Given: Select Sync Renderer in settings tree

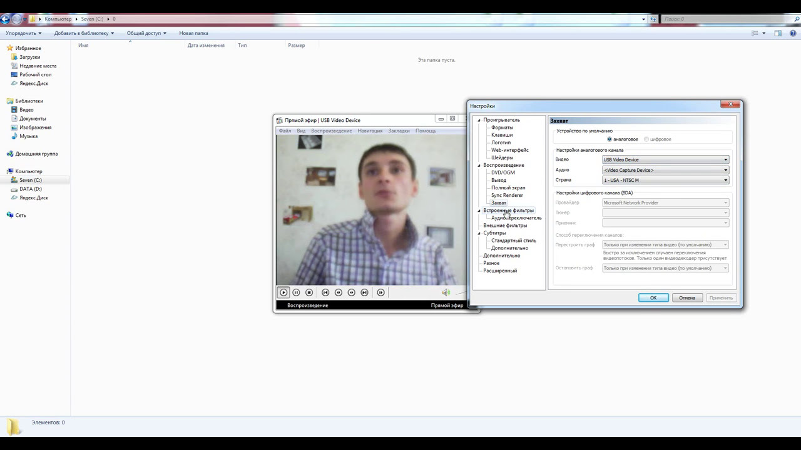Looking at the screenshot, I should point(507,195).
